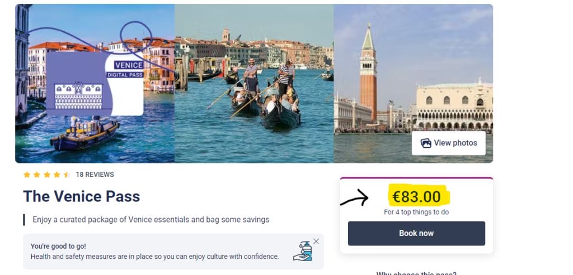Click the hand-drawn arrow pointing at the price

coord(354,198)
